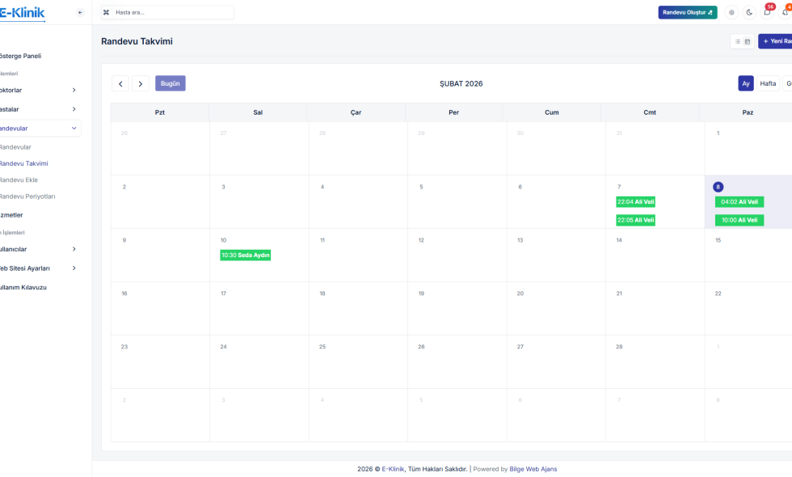Open the chat messages icon
The height and width of the screenshot is (477, 792).
767,12
